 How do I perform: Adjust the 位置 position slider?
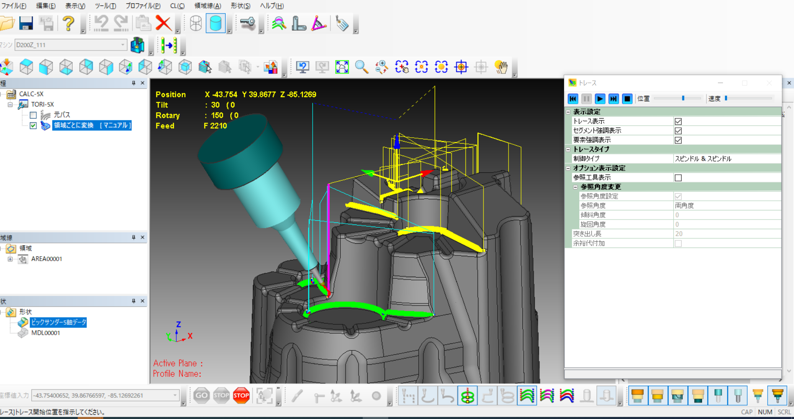pos(683,98)
